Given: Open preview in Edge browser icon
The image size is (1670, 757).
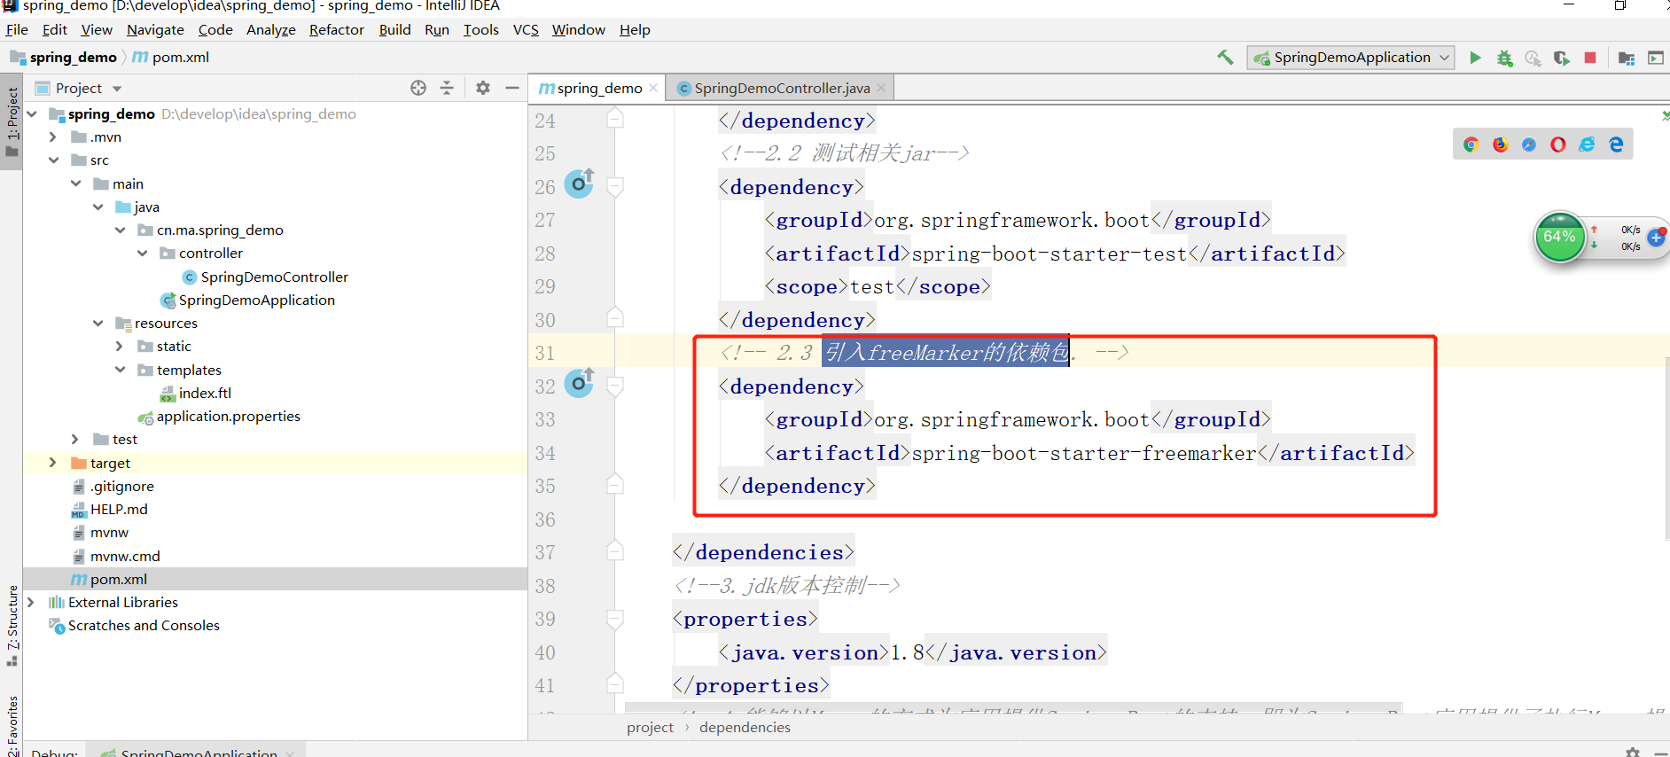Looking at the screenshot, I should click(x=1616, y=144).
